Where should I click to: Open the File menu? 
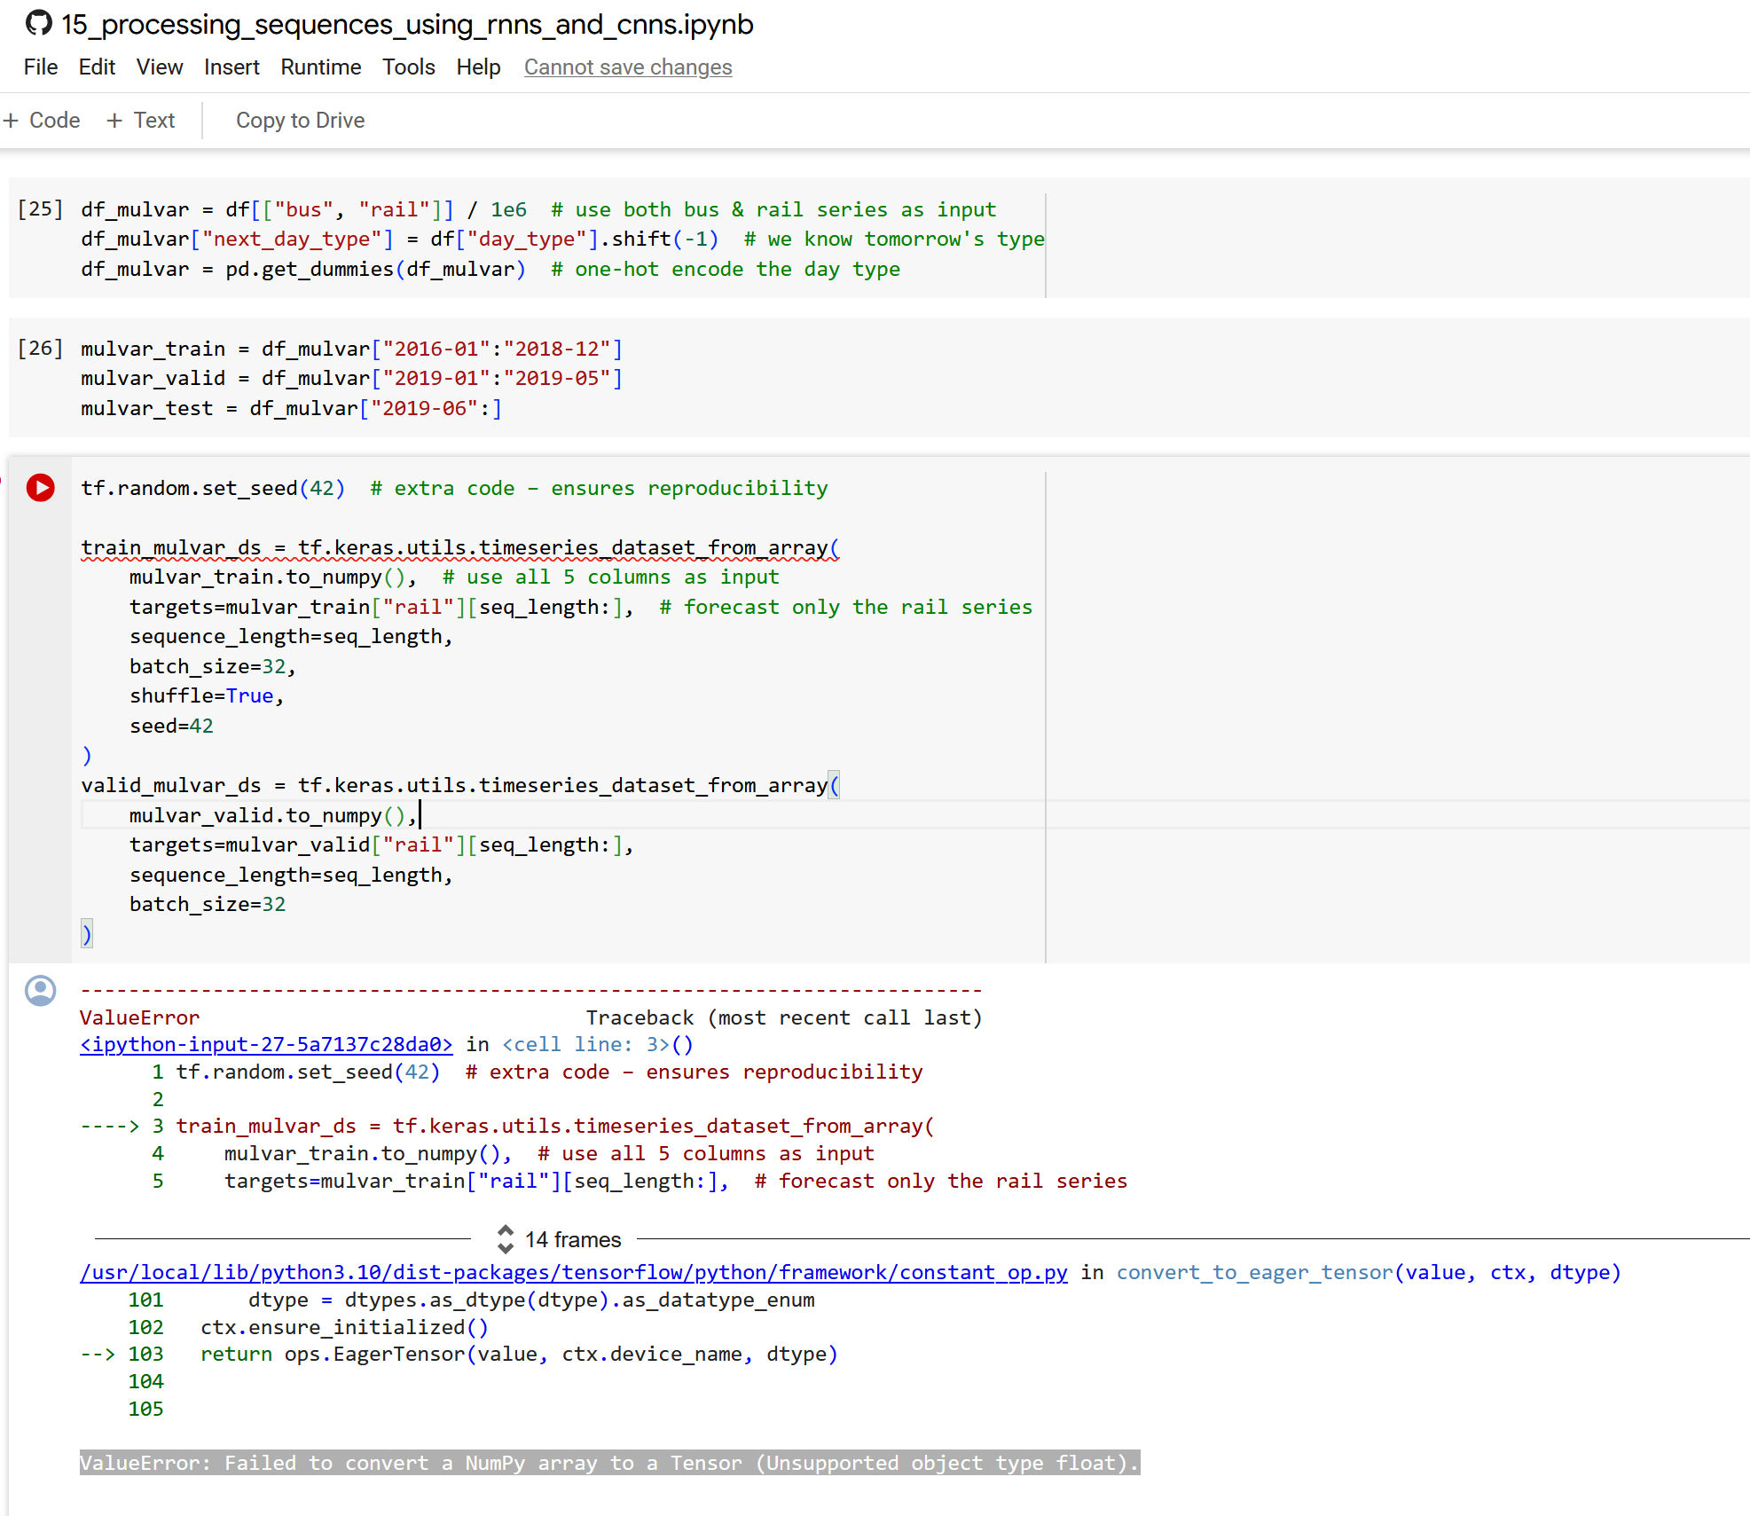(x=41, y=67)
